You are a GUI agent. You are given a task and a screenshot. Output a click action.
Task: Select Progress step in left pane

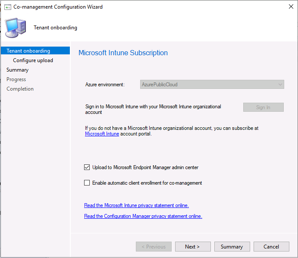tap(16, 79)
